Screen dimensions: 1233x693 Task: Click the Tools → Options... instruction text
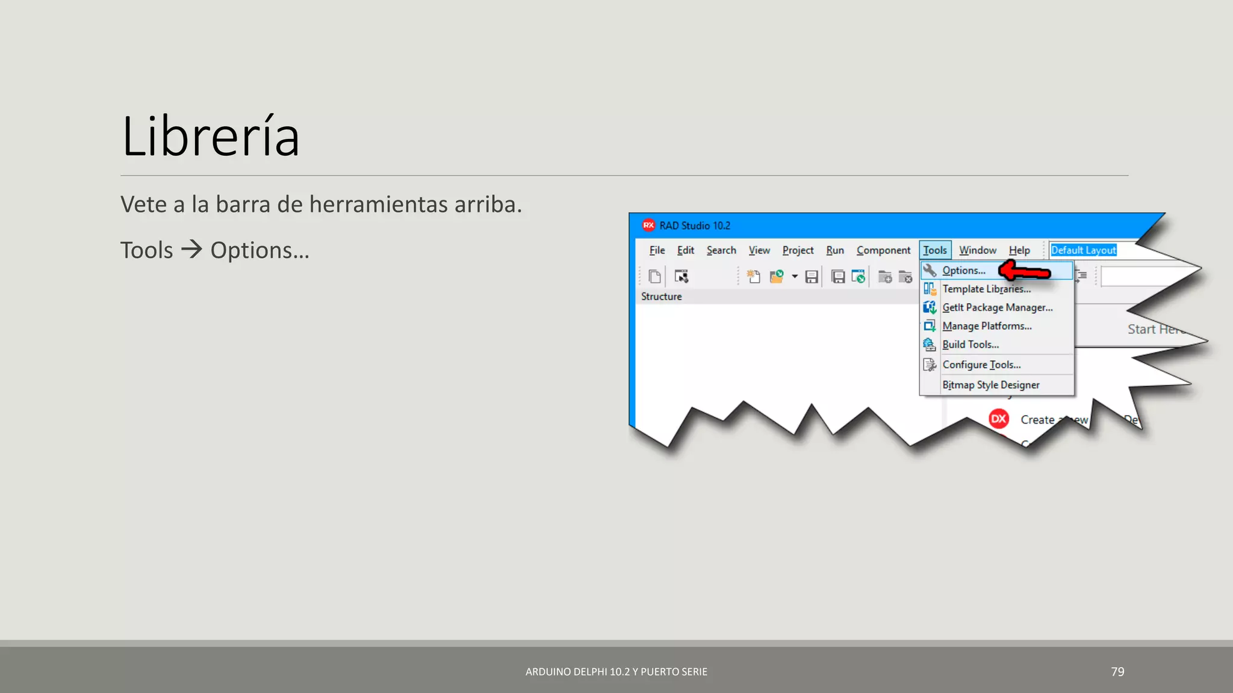pos(215,250)
